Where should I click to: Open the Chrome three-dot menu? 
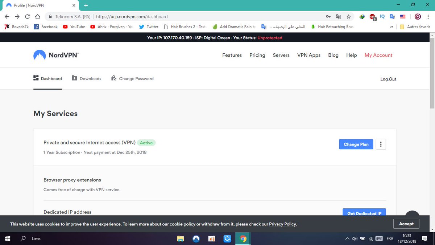(x=428, y=17)
